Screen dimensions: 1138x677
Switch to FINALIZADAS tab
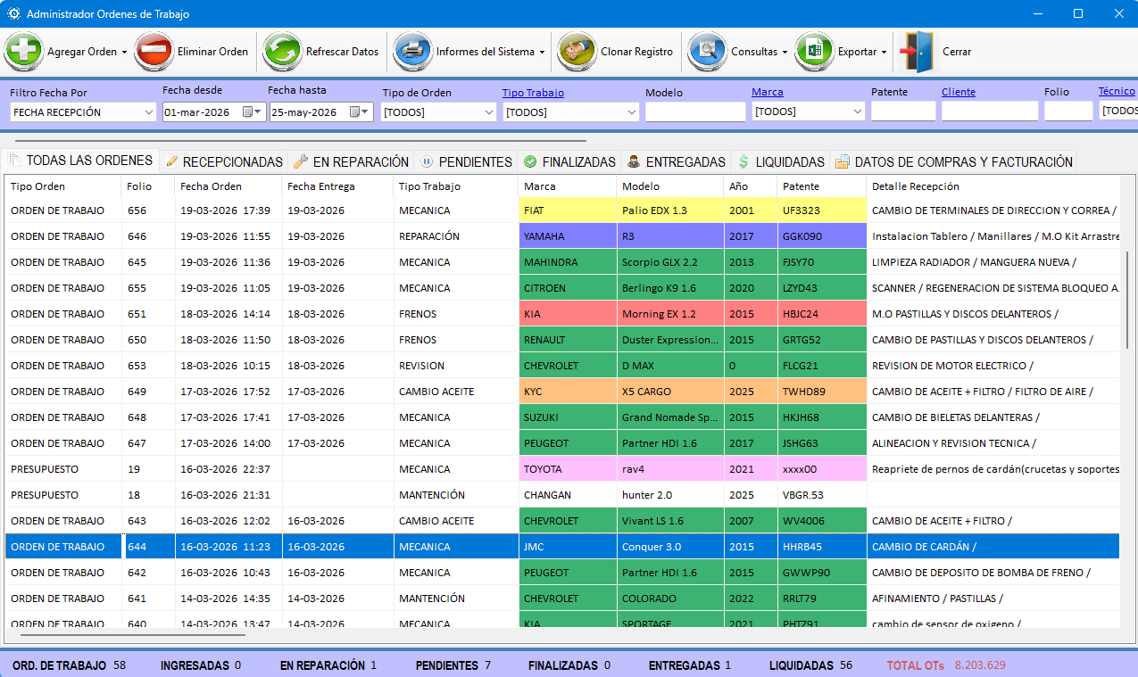[569, 161]
